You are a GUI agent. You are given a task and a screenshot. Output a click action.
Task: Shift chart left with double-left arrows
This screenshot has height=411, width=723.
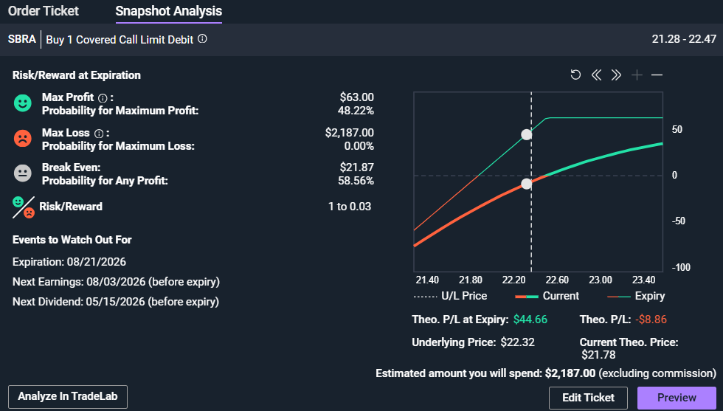596,75
